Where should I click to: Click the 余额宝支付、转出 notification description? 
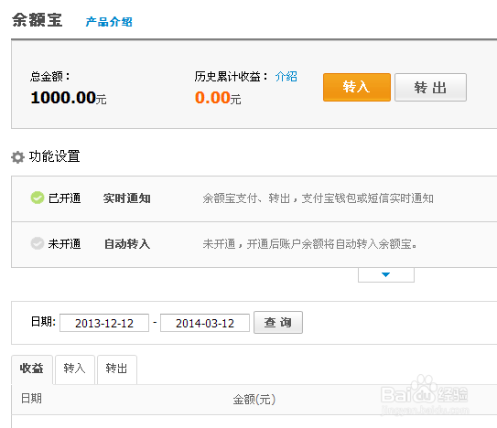tap(319, 198)
